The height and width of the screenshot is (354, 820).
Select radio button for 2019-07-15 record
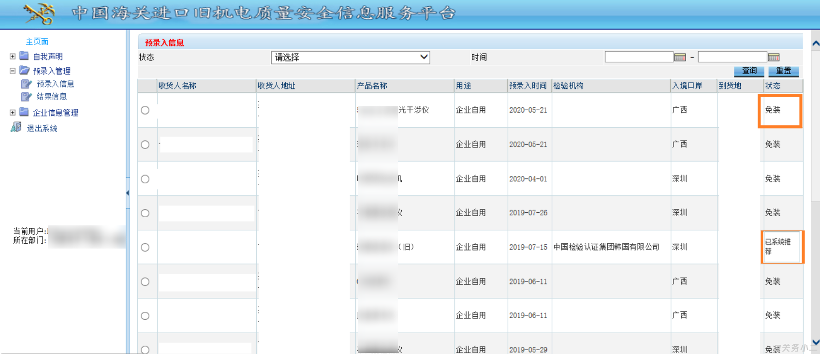pyautogui.click(x=145, y=247)
